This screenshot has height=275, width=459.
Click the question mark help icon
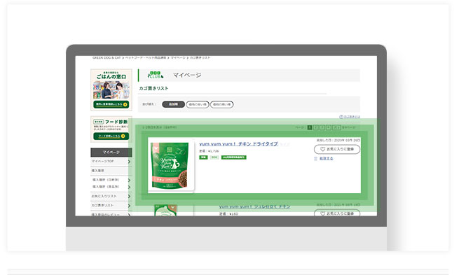[x=341, y=117]
